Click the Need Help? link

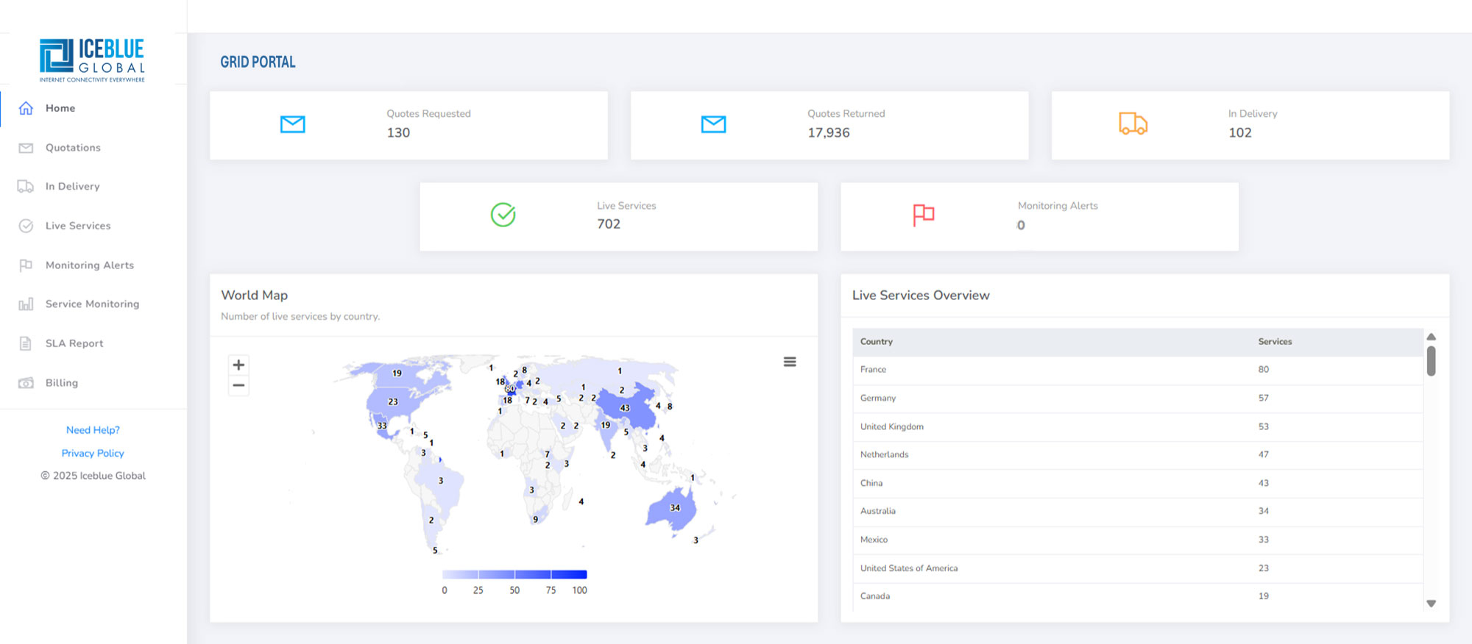tap(93, 430)
